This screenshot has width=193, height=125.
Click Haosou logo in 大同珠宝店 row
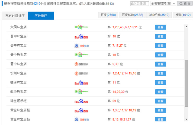coord(81,27)
